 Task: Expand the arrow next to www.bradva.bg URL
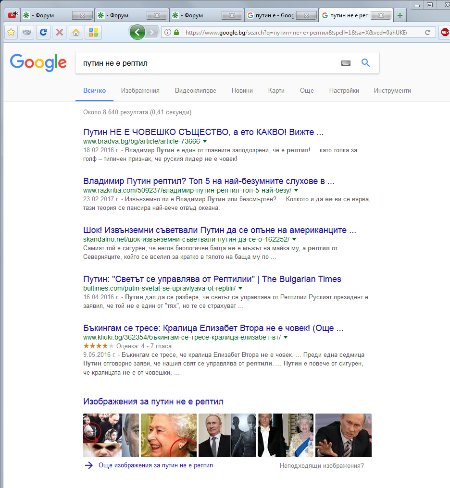[x=205, y=142]
